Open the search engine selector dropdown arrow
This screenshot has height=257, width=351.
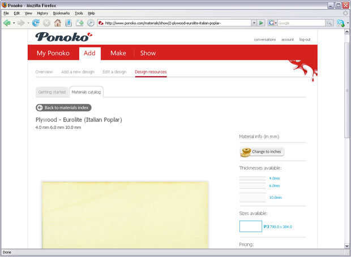pyautogui.click(x=276, y=23)
